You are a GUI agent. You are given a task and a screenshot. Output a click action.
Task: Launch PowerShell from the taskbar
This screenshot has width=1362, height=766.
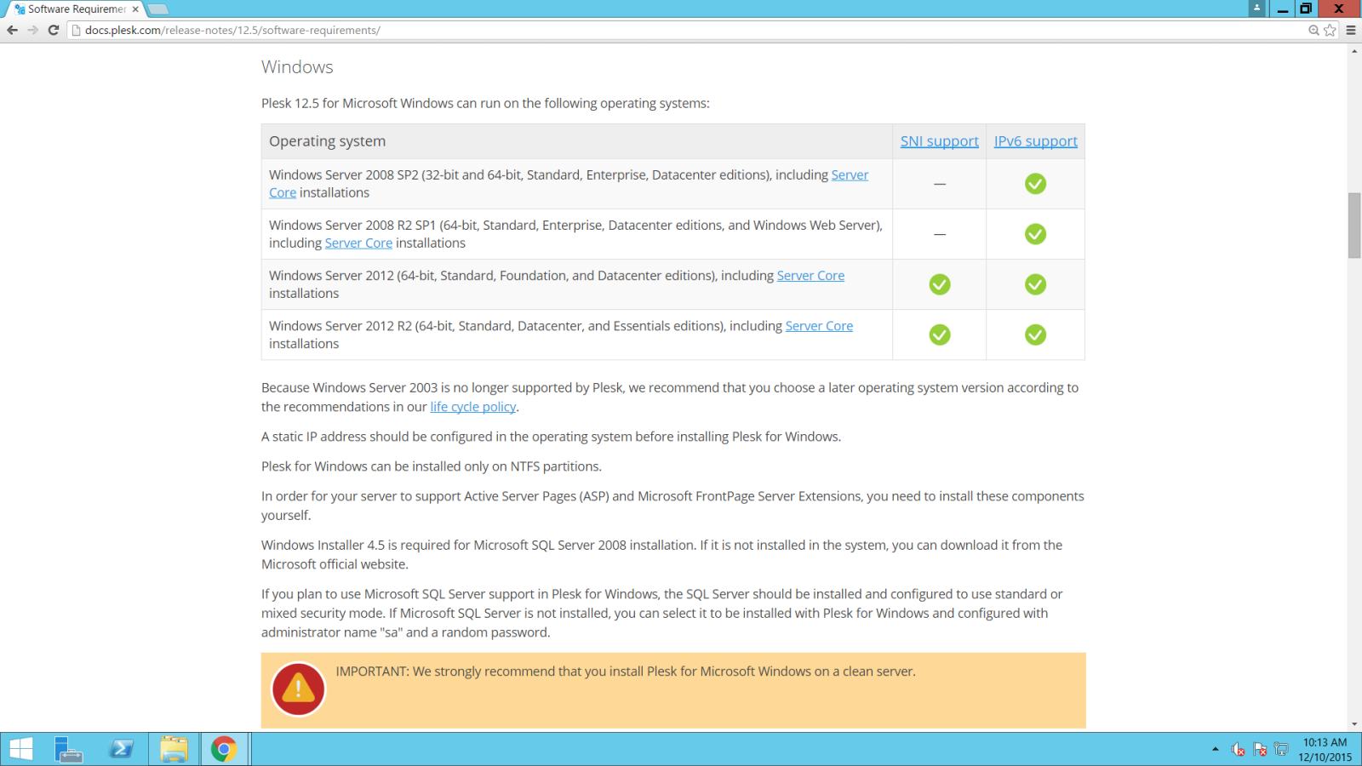click(x=121, y=749)
